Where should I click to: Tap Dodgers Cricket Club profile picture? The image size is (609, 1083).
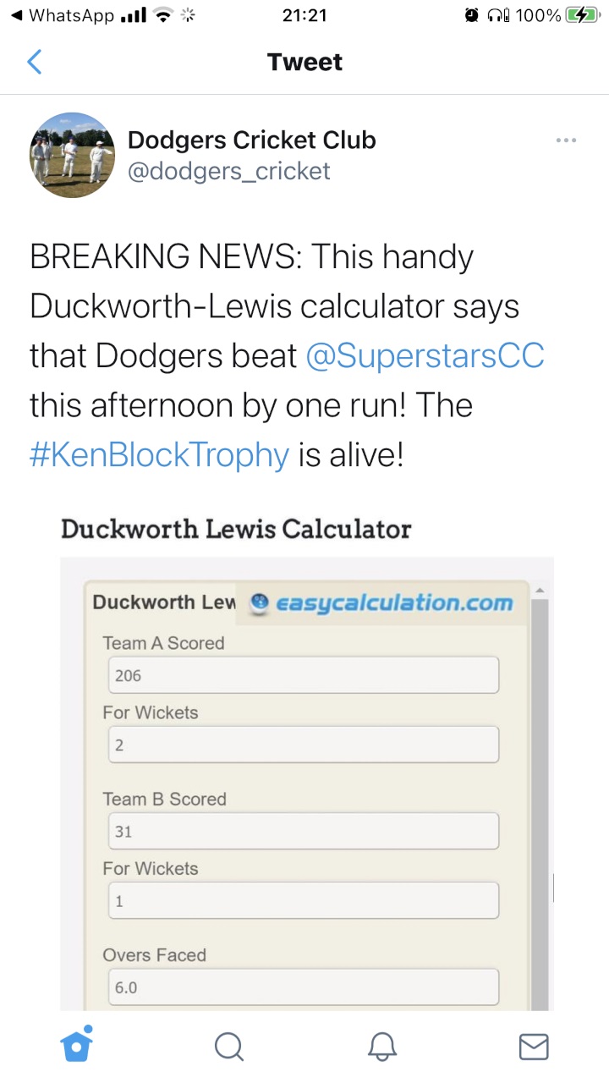[72, 155]
